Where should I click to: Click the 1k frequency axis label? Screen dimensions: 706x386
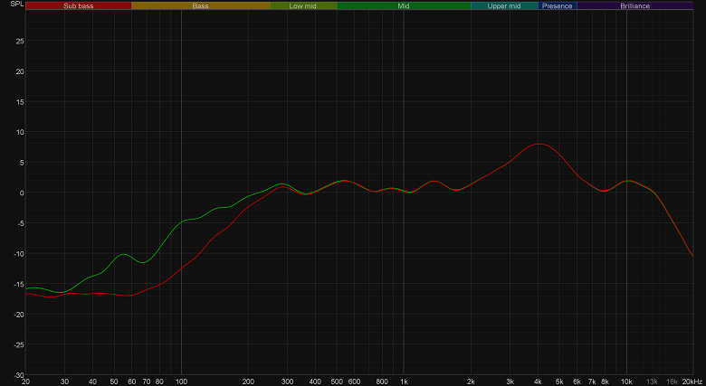pyautogui.click(x=404, y=382)
